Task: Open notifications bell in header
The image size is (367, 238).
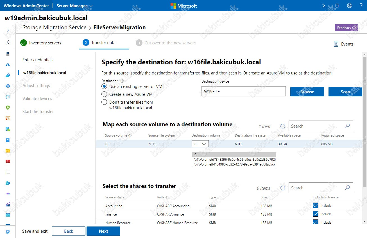Action: click(337, 6)
